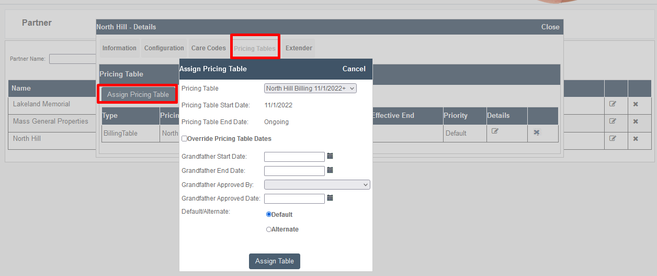This screenshot has width=657, height=276.
Task: Switch to the Configuration tab
Action: coord(164,48)
